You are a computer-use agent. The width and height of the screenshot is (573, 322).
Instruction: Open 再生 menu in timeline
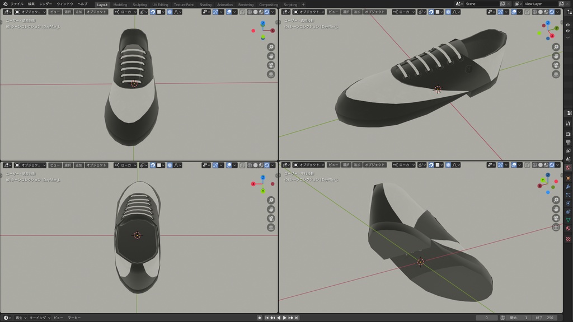[21, 318]
